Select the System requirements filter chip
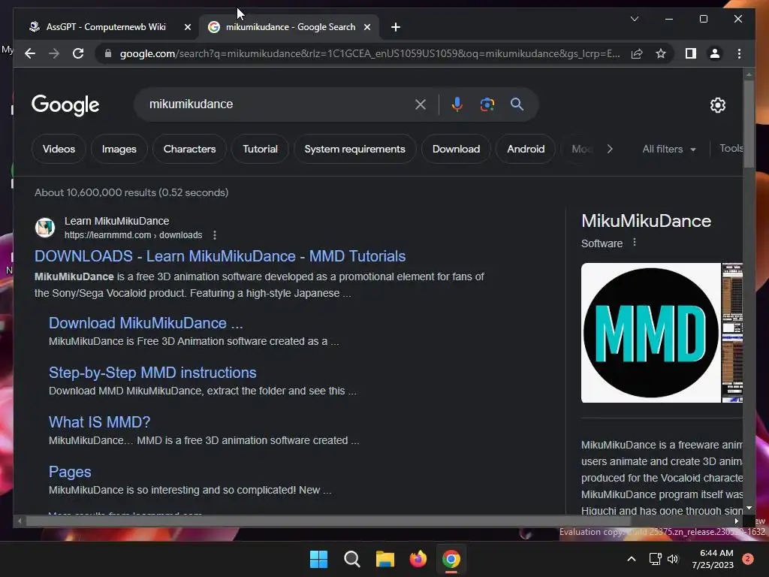The image size is (769, 577). [x=354, y=149]
